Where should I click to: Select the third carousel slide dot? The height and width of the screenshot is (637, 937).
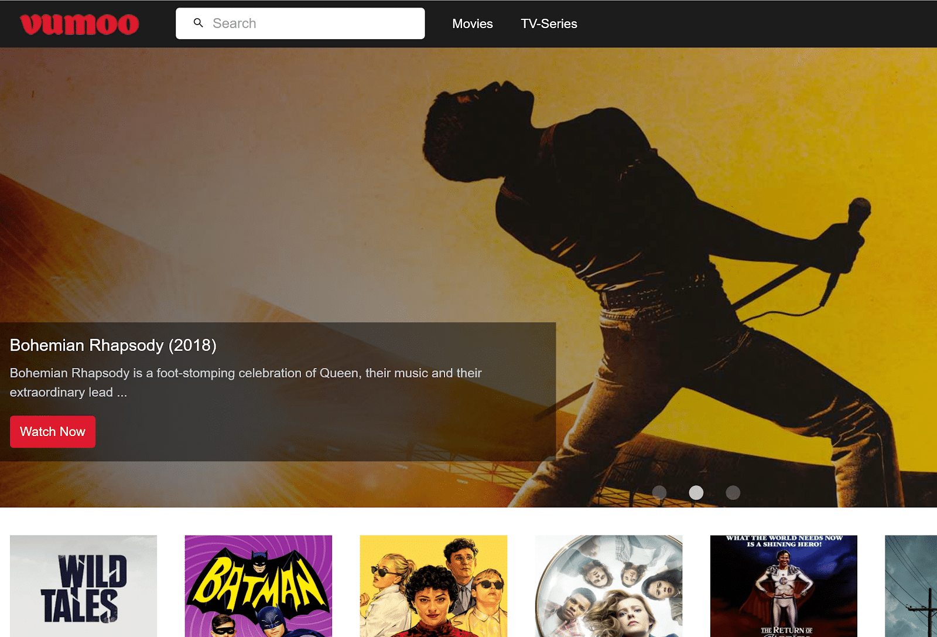[x=733, y=492]
